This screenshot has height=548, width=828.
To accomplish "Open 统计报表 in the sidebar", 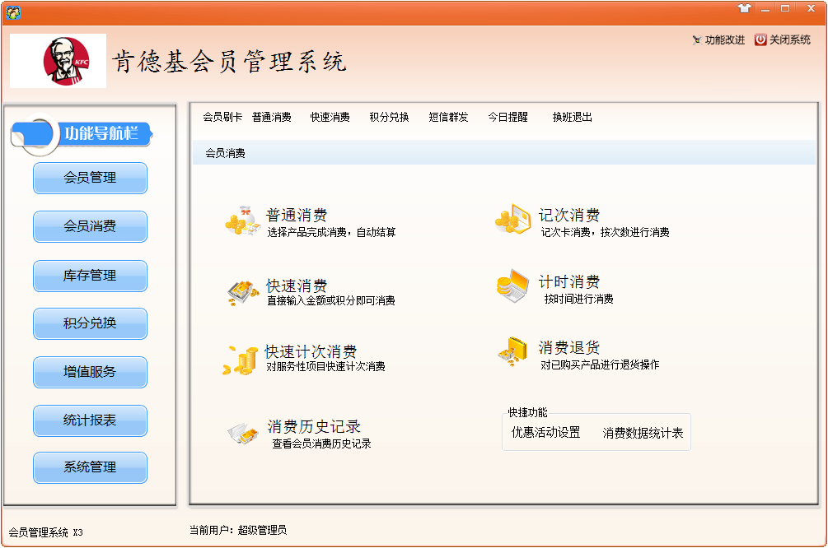I will point(91,421).
